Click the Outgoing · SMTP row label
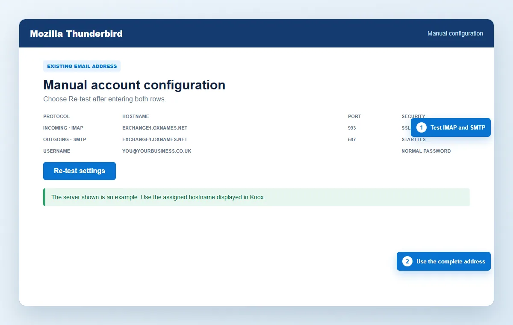Viewport: 513px width, 325px height. pyautogui.click(x=65, y=139)
